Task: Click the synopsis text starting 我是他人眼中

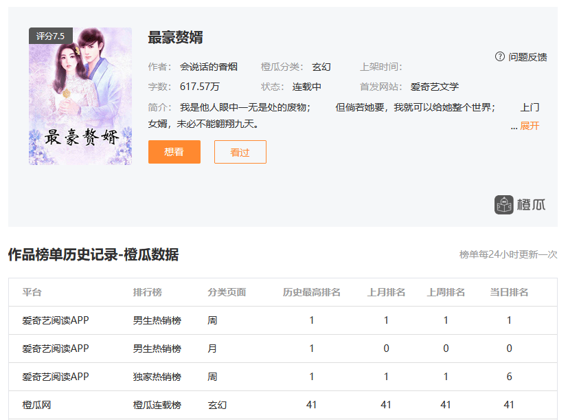Action: (343, 115)
